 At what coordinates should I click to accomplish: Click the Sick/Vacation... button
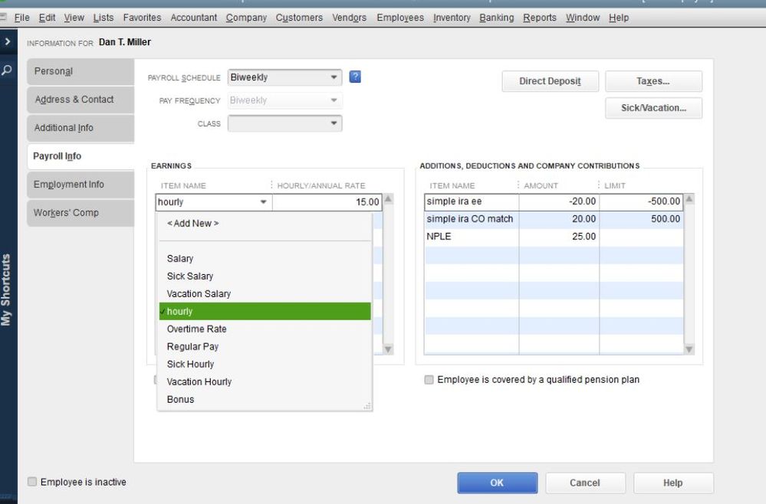click(653, 108)
